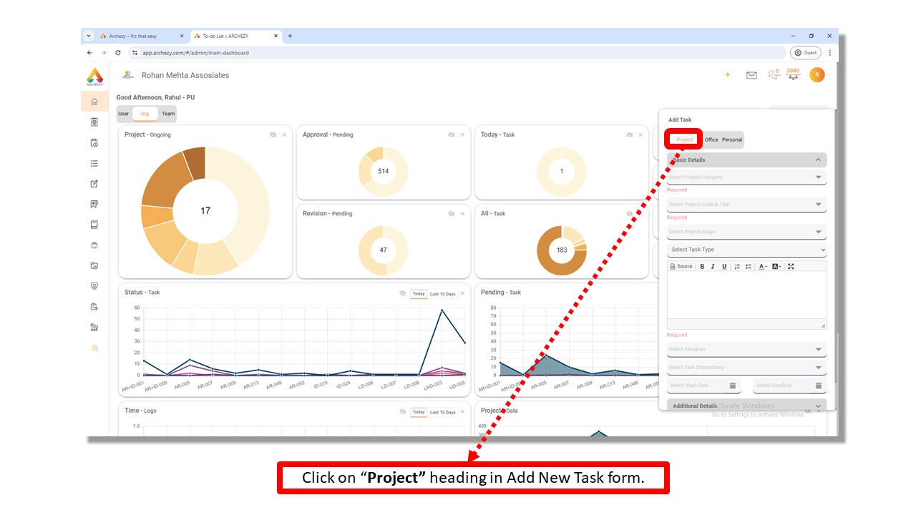The height and width of the screenshot is (515, 916).
Task: Click the orange building icon in the sidebar
Action: [94, 348]
